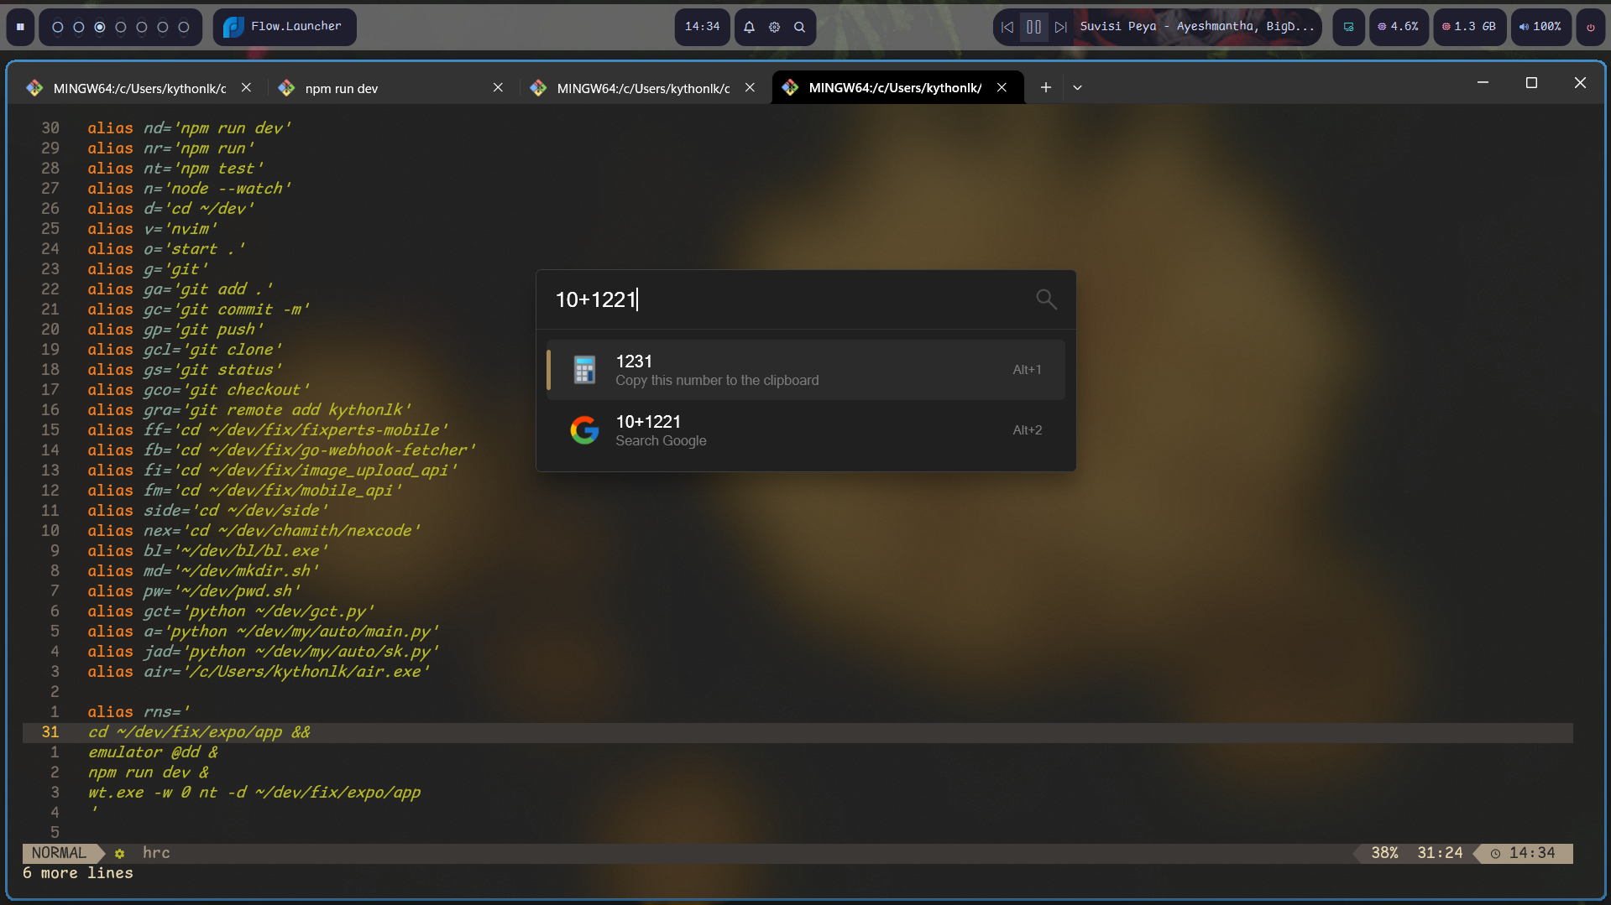Switch to the first MINGW64 terminal tab
This screenshot has height=905, width=1611.
click(139, 88)
